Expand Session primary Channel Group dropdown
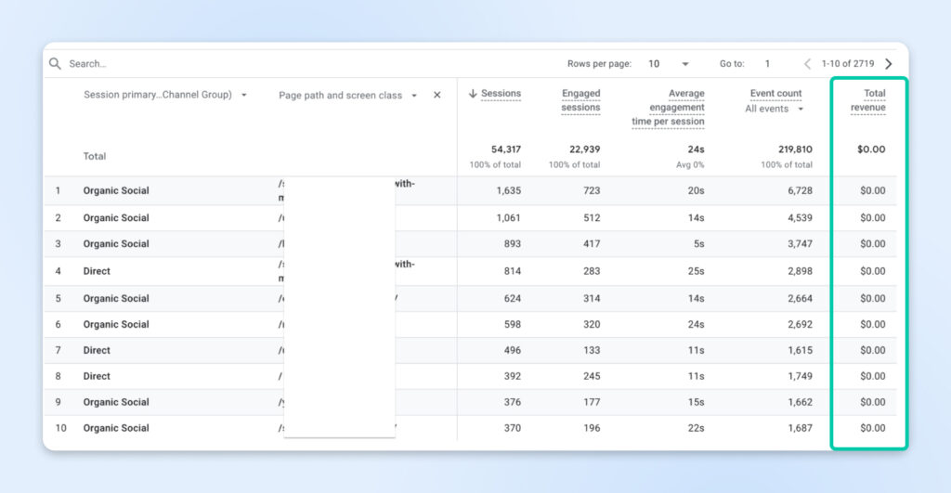The width and height of the screenshot is (951, 493). [243, 95]
